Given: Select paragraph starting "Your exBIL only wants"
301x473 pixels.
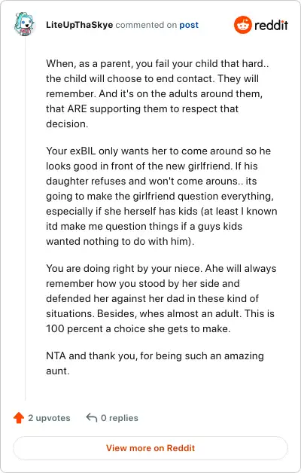Looking at the screenshot, I should (x=162, y=196).
